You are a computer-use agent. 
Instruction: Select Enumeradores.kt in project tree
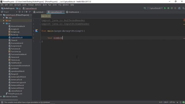[17, 43]
